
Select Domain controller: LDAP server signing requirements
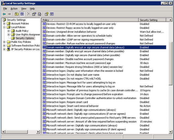coord(75,40)
